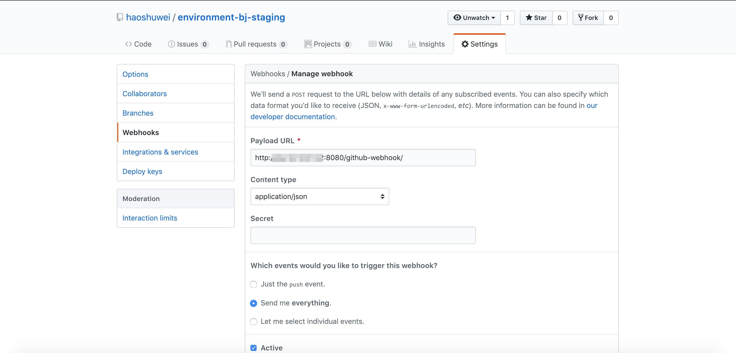Click the eye icon in Unwatch button
The image size is (736, 353).
[x=457, y=17]
